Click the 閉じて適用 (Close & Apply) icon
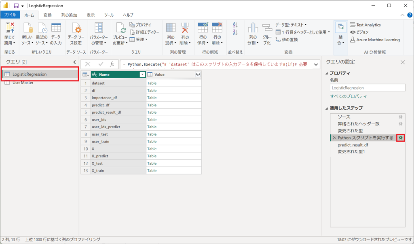The width and height of the screenshot is (414, 244). (10, 28)
